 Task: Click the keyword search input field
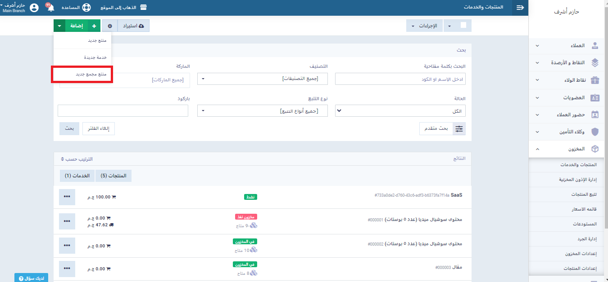[400, 79]
